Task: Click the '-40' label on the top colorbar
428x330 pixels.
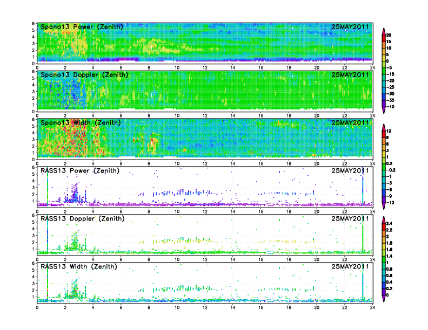Action: point(390,107)
